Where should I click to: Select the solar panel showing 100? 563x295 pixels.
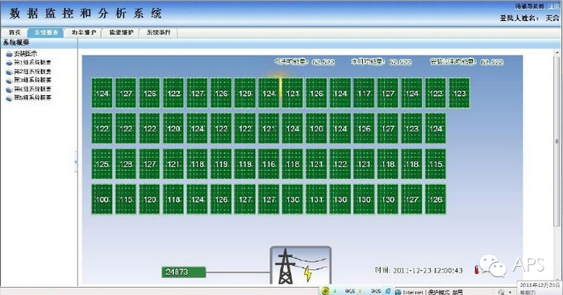click(102, 199)
